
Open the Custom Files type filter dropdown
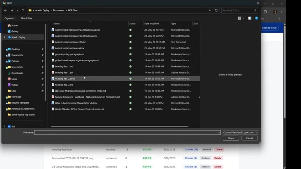pos(240,132)
